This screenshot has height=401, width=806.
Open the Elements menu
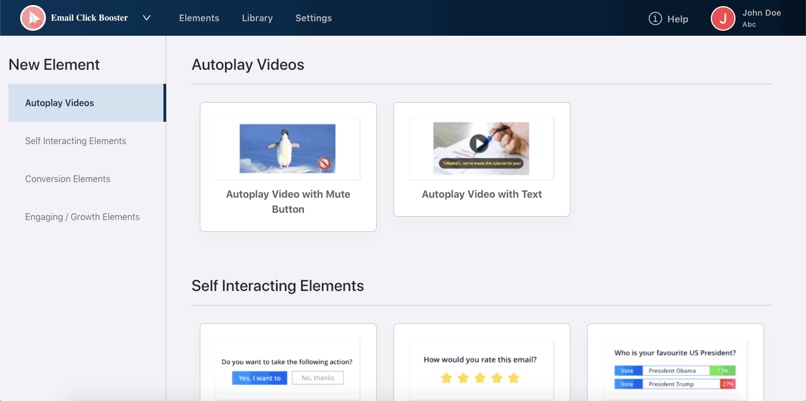199,18
